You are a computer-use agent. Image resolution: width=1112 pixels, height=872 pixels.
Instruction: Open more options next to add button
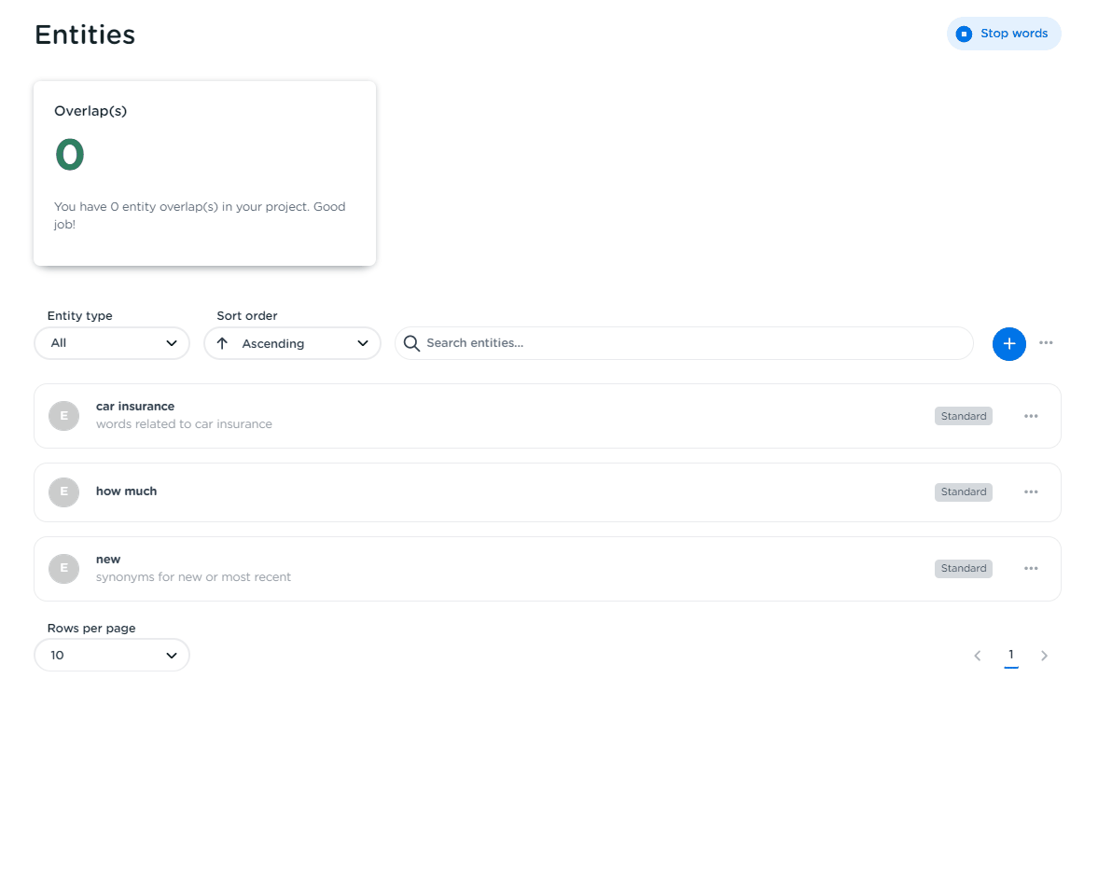[1046, 343]
